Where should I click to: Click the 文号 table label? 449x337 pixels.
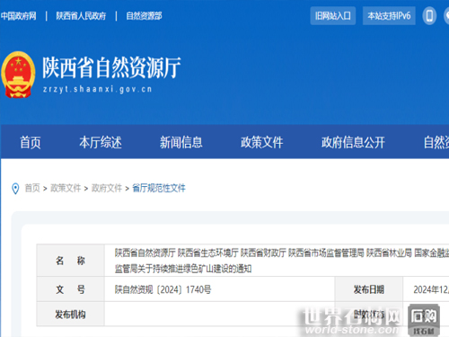click(x=70, y=289)
